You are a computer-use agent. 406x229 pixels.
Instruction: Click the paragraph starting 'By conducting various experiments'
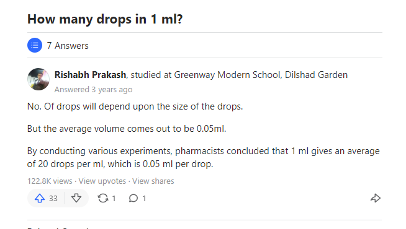pos(204,157)
